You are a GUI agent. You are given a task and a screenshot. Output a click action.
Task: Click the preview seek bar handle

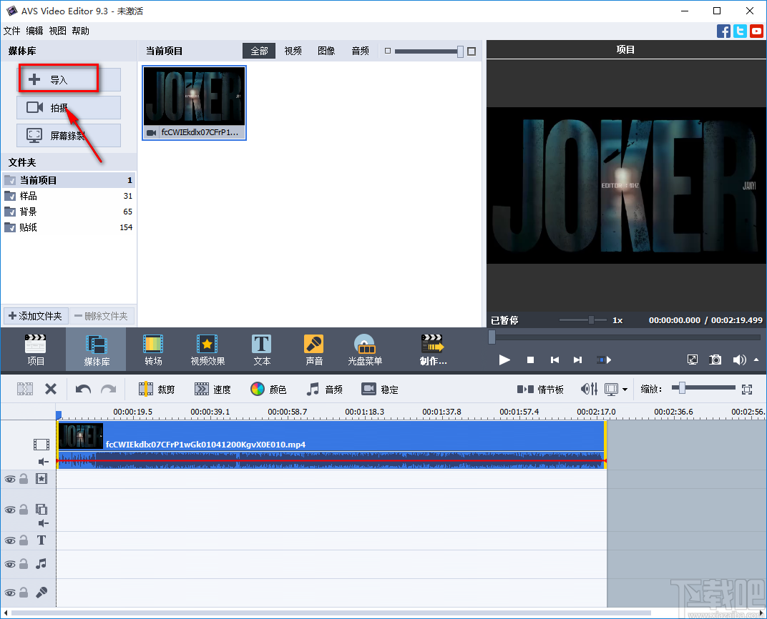[492, 337]
